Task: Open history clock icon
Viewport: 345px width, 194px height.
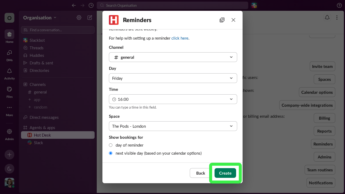Action: [91, 5]
